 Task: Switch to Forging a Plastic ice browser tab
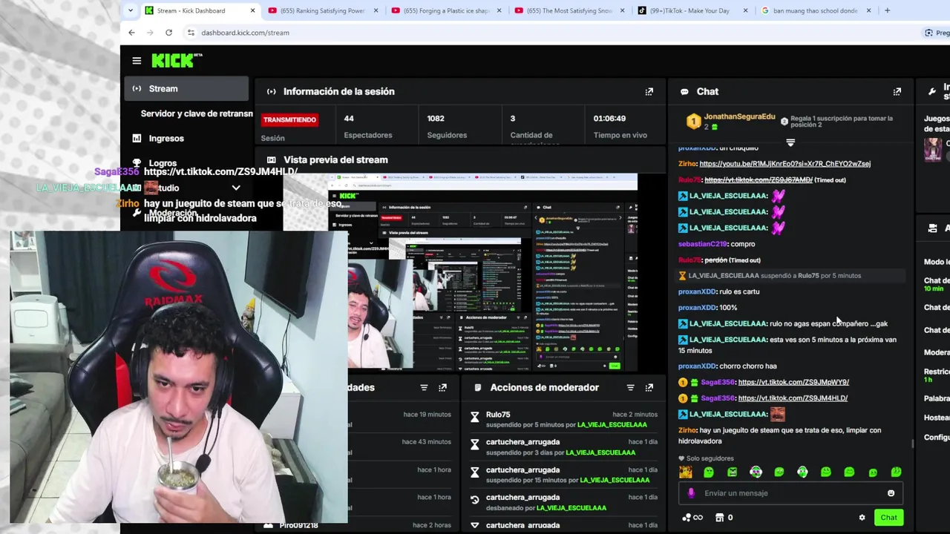[448, 10]
